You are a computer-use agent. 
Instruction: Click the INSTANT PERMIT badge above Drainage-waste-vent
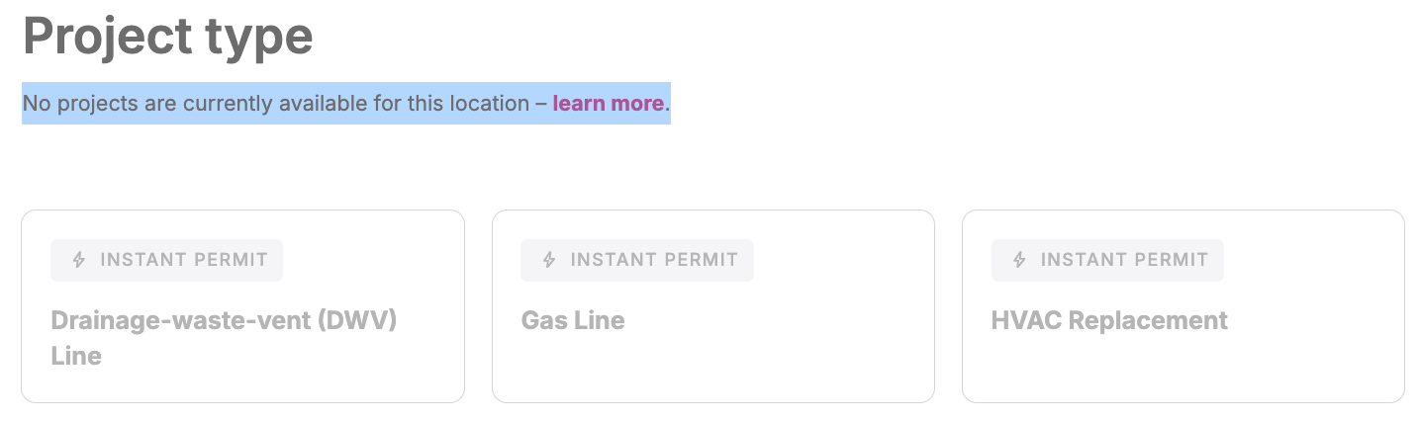pos(167,260)
